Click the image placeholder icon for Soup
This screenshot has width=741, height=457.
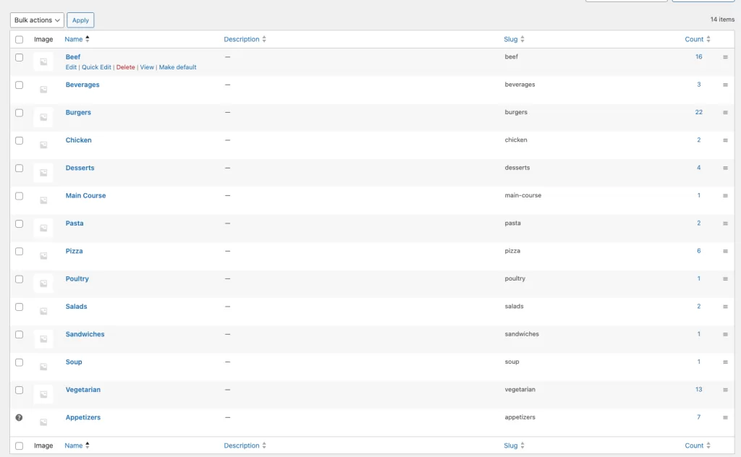pyautogui.click(x=44, y=367)
